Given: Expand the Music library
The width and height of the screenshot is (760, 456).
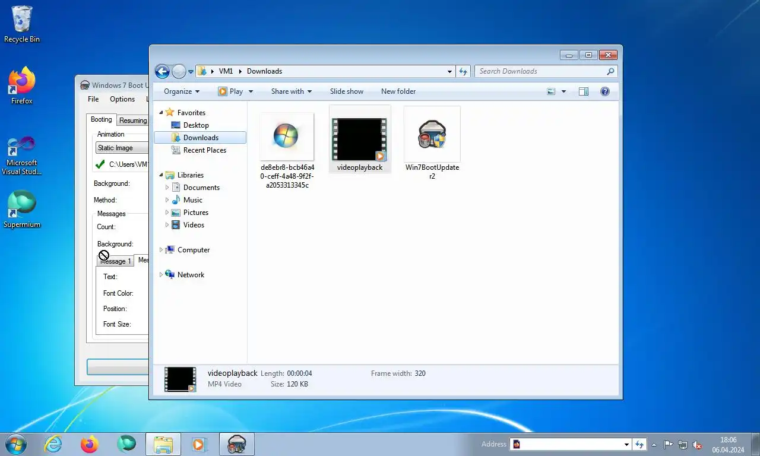Looking at the screenshot, I should tap(167, 200).
